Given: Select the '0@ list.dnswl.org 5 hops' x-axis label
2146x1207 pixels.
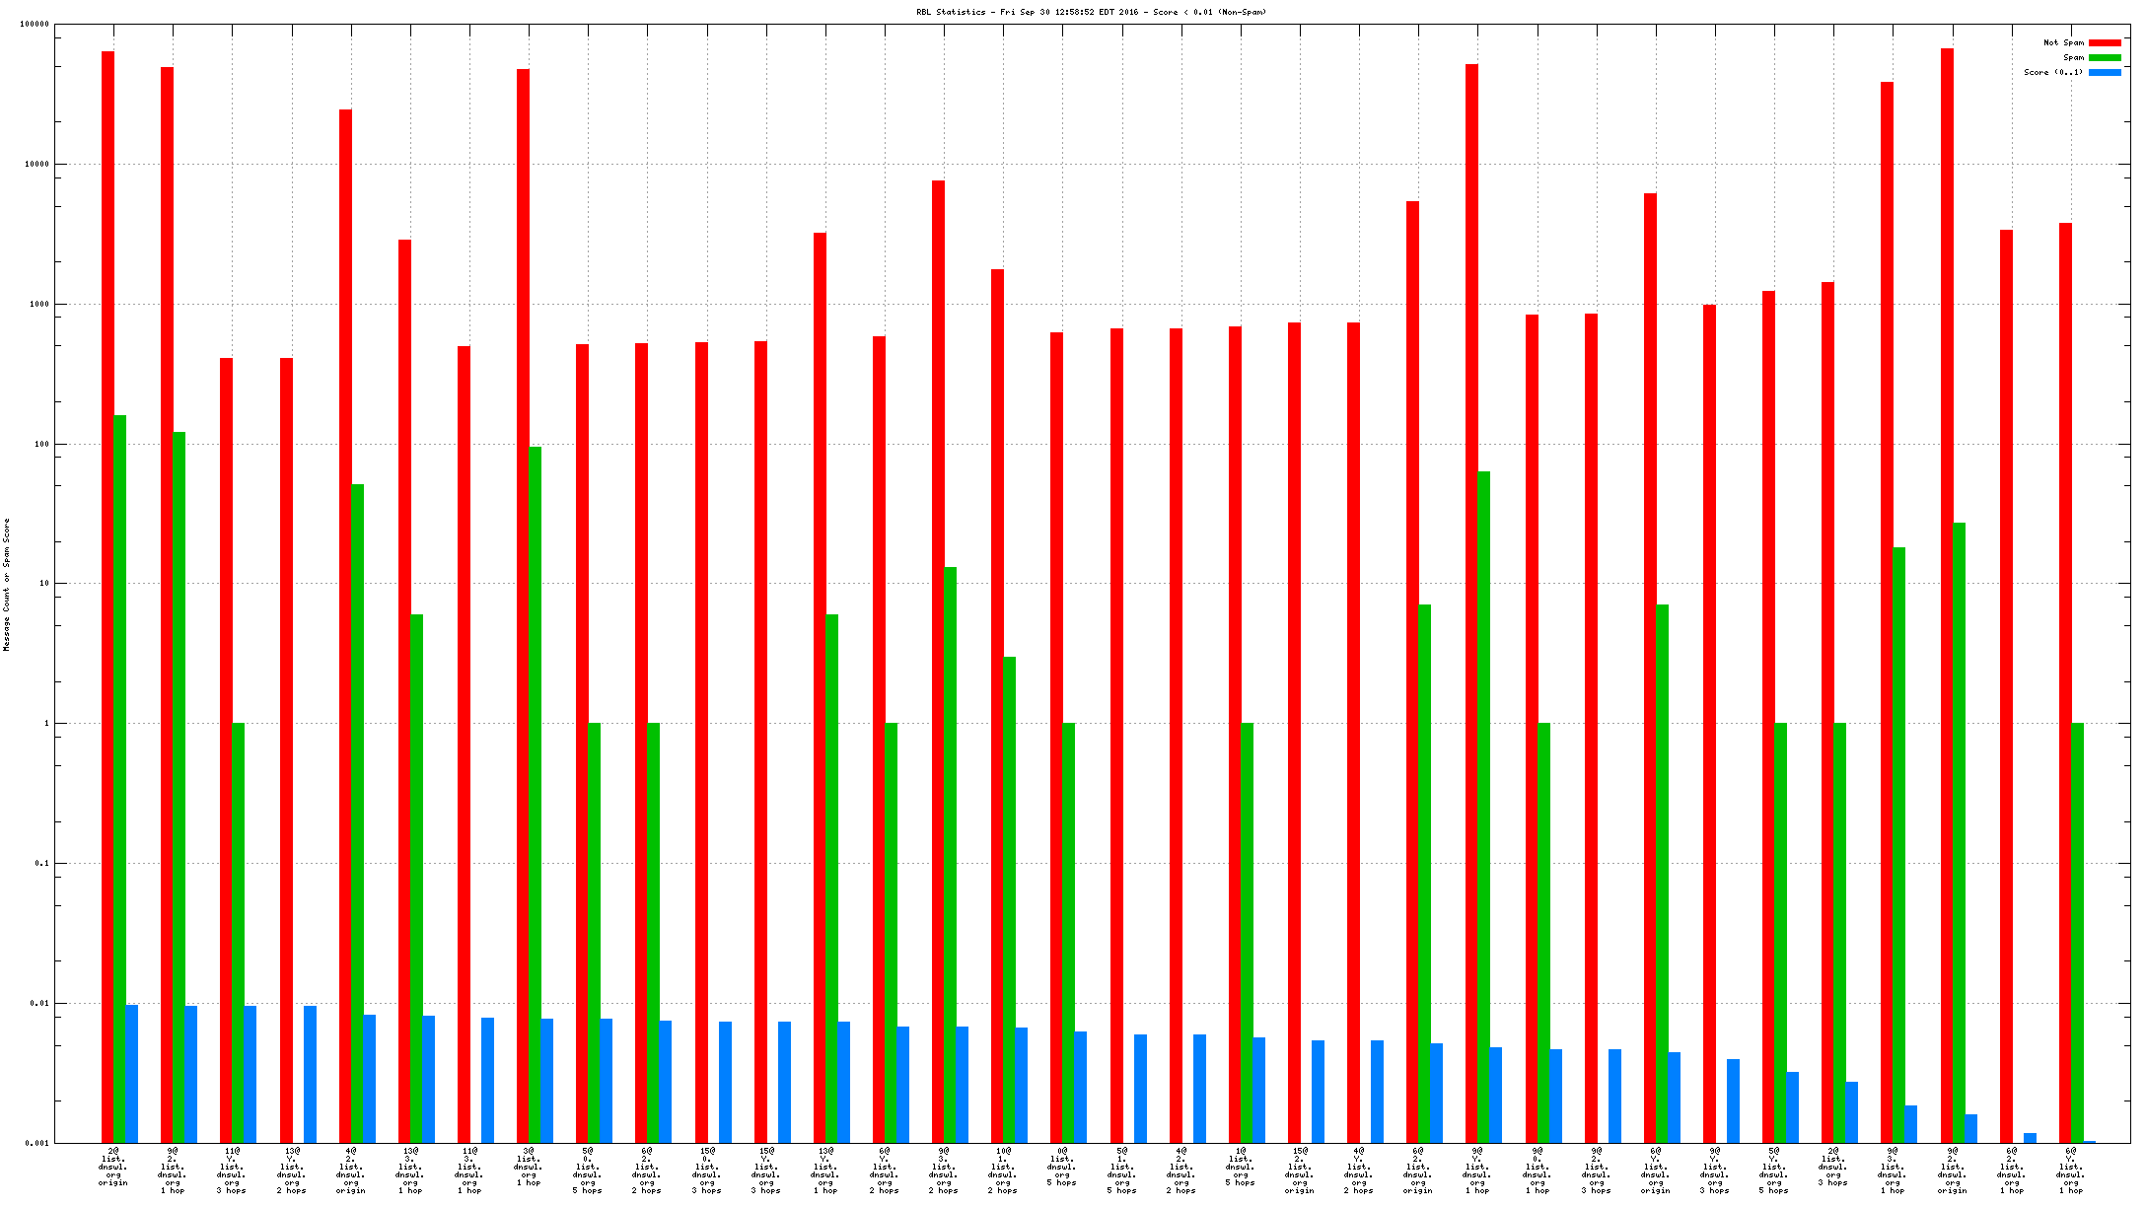Looking at the screenshot, I should tap(1062, 1166).
